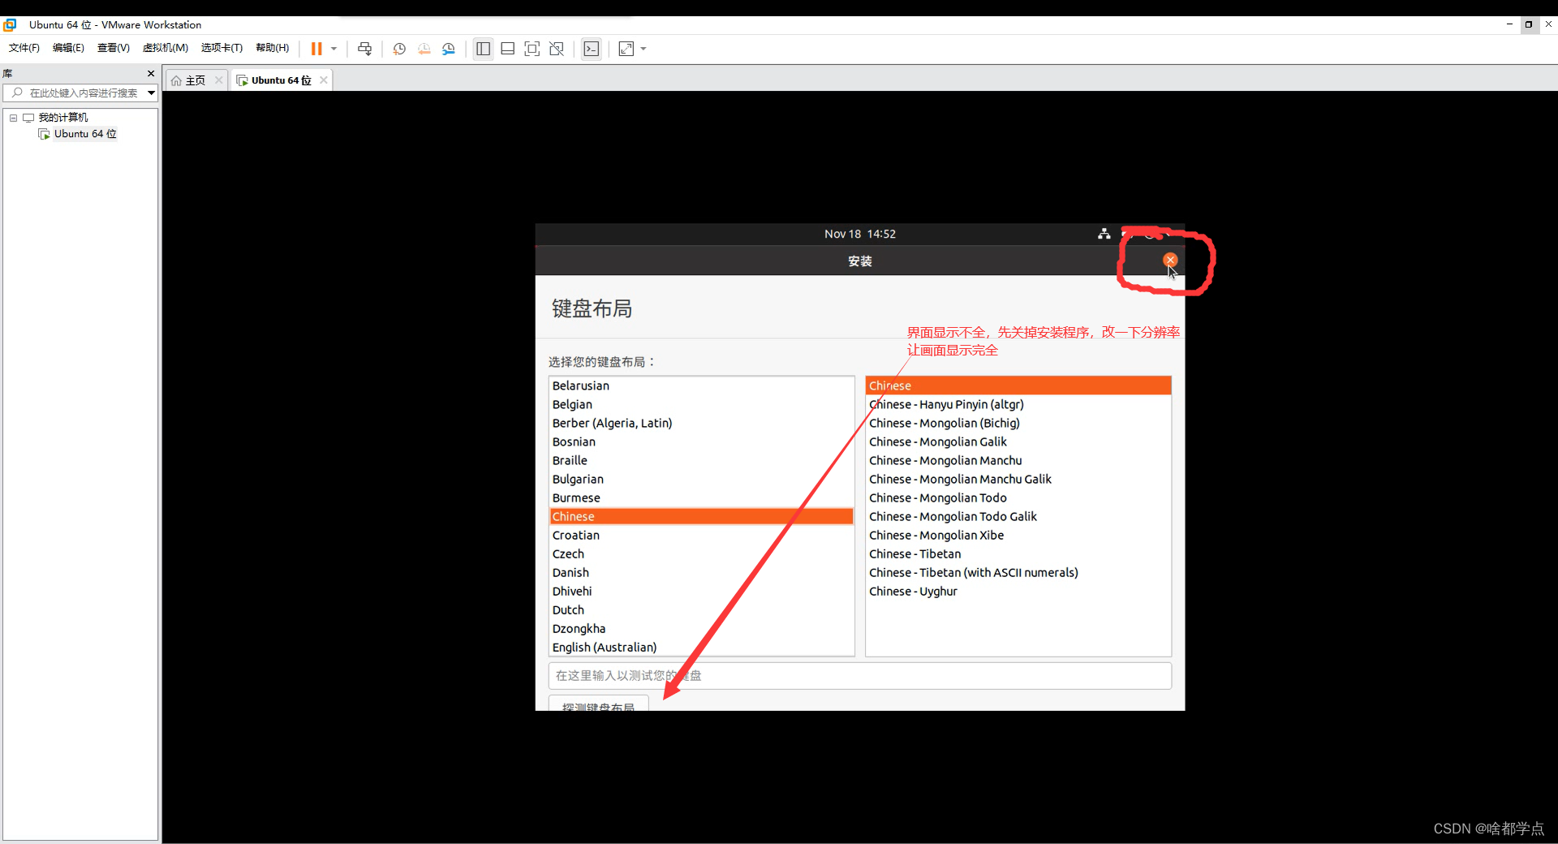Click the stretch guest display icon
Image resolution: width=1558 pixels, height=844 pixels.
pos(626,49)
